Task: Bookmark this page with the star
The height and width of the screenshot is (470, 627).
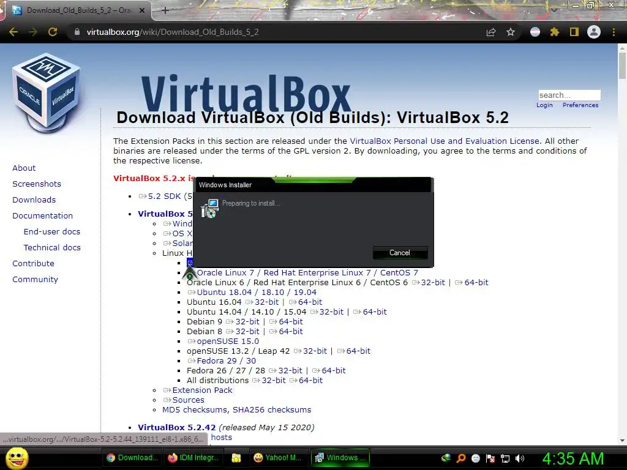Action: tap(511, 32)
